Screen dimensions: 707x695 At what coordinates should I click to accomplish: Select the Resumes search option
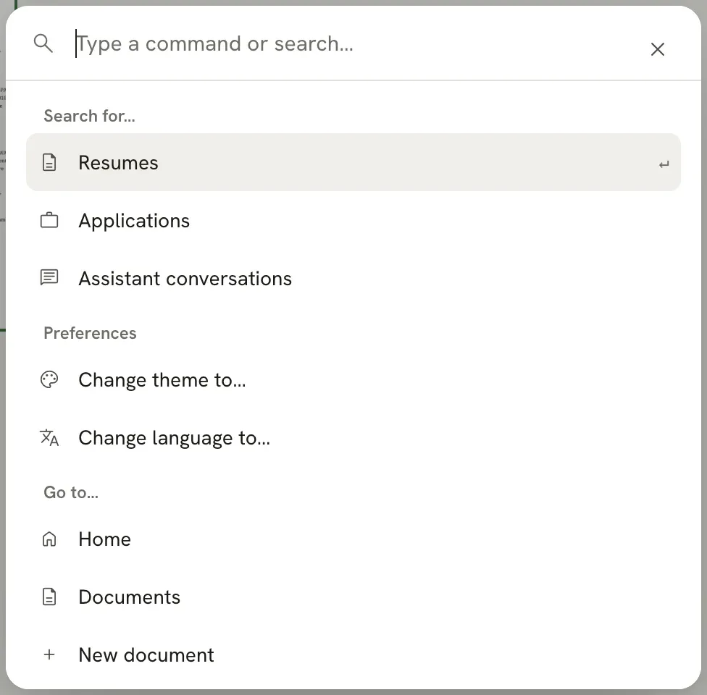click(353, 162)
